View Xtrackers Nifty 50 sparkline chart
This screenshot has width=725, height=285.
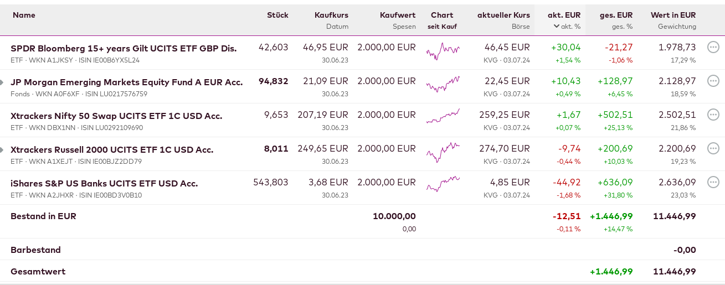[x=443, y=116]
